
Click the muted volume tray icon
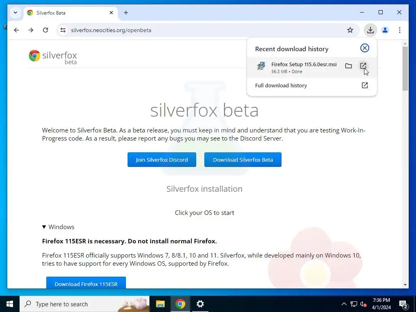[x=363, y=304]
